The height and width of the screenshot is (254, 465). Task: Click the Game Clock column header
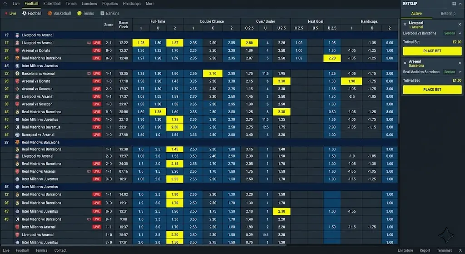[x=124, y=25]
